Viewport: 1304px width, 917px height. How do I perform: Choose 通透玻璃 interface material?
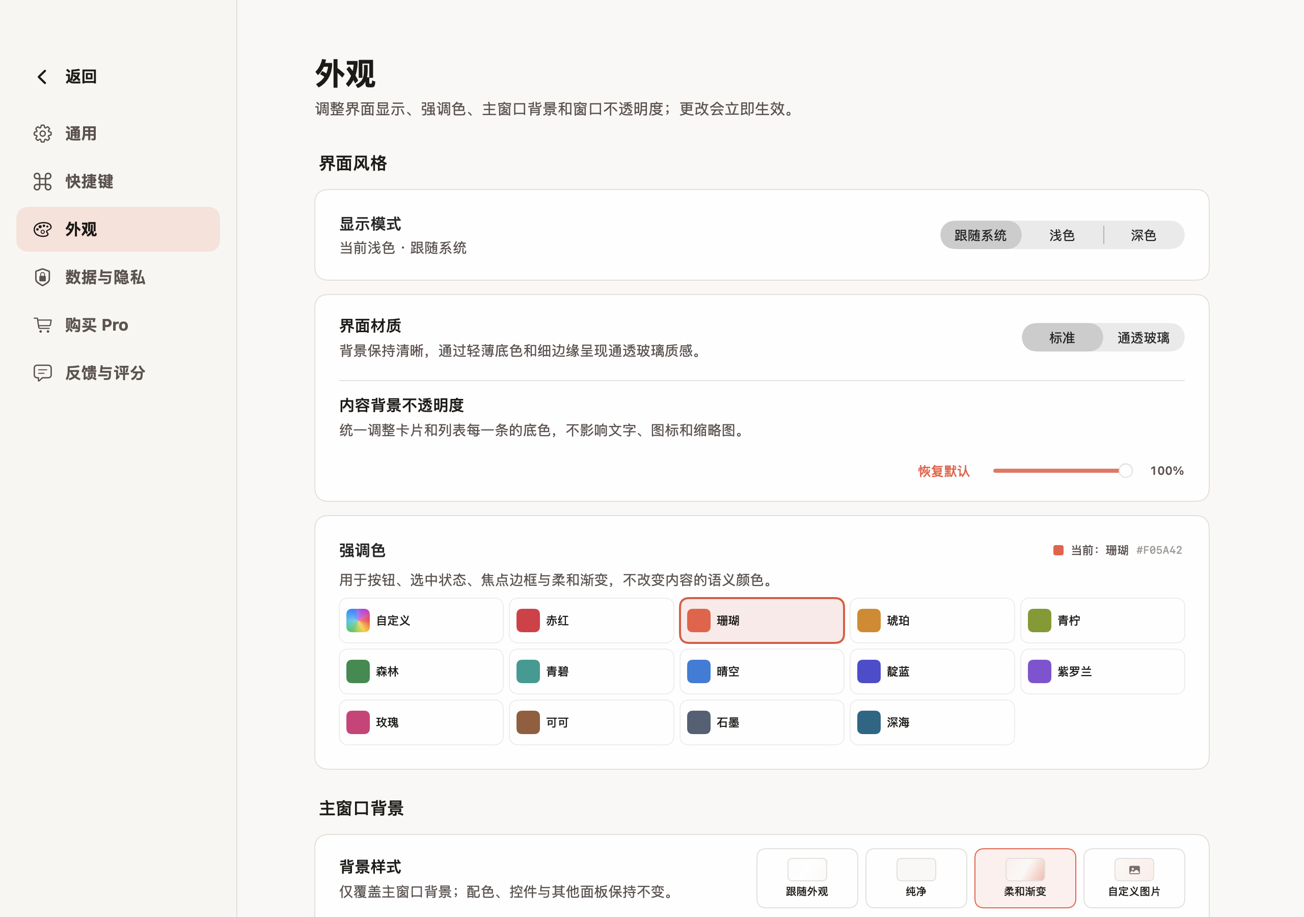(1143, 337)
